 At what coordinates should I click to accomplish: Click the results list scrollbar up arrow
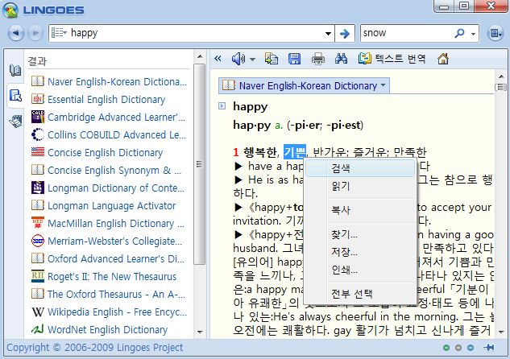(200, 57)
